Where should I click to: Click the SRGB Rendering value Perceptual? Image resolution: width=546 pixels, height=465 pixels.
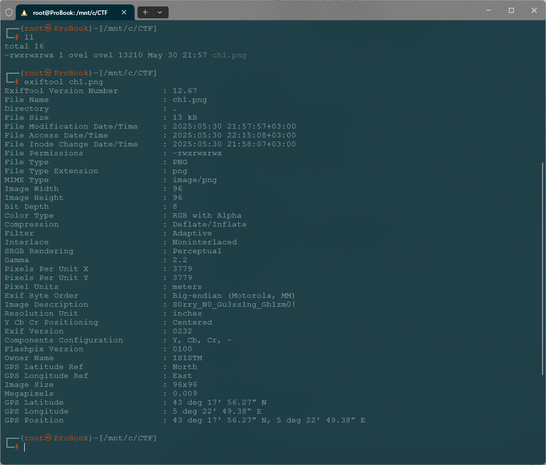(197, 251)
